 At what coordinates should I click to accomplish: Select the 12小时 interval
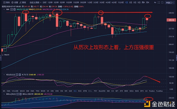(x=121, y=2)
